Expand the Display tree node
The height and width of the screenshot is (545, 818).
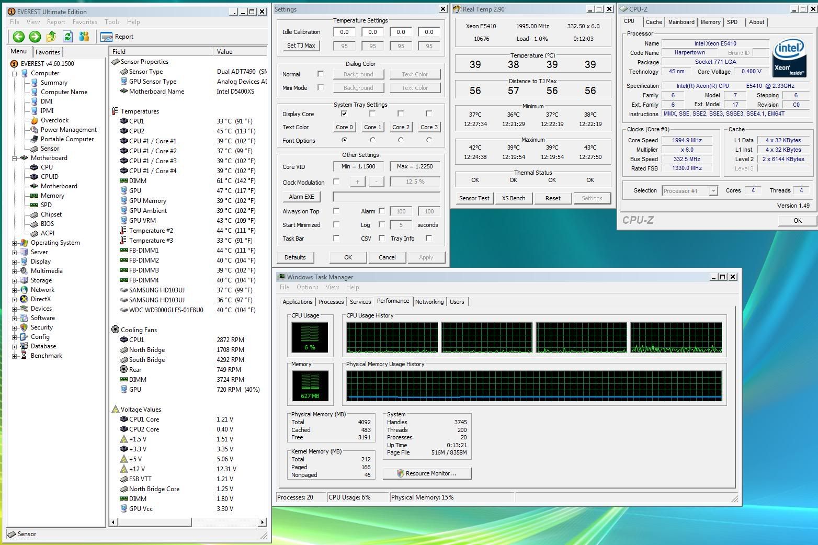(15, 262)
